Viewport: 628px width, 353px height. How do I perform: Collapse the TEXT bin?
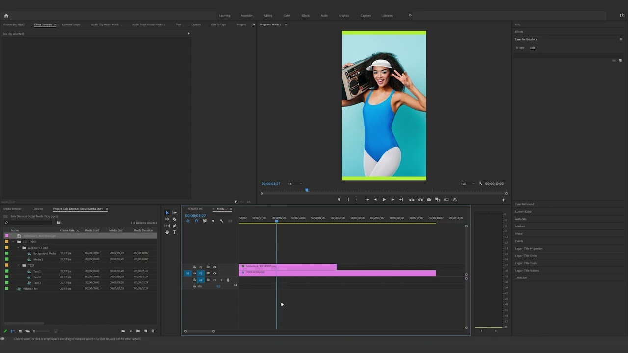click(x=18, y=265)
